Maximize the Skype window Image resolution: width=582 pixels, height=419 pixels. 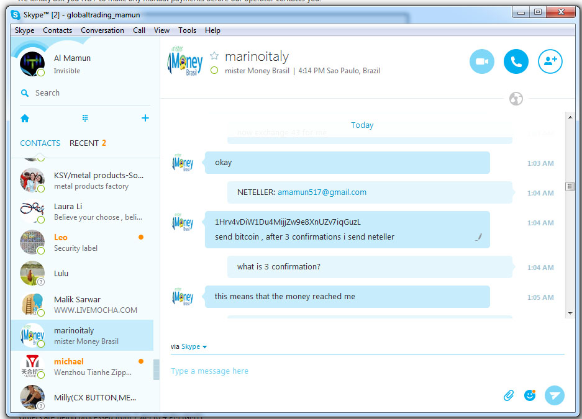point(538,12)
